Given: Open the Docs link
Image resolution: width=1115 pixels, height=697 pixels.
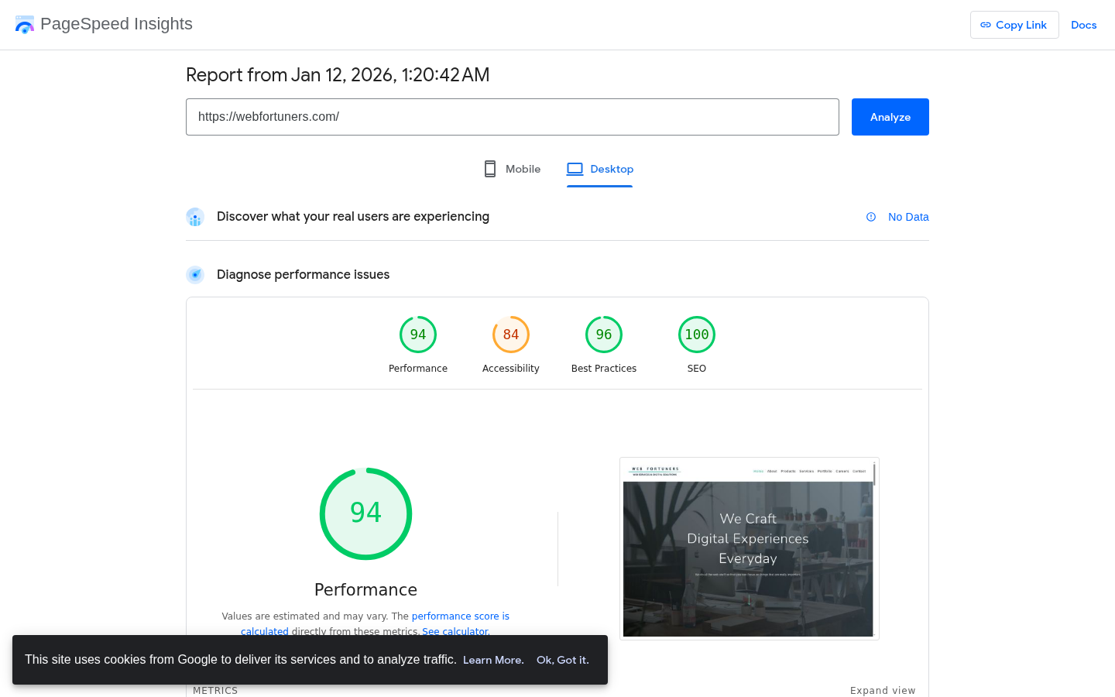Looking at the screenshot, I should point(1083,25).
